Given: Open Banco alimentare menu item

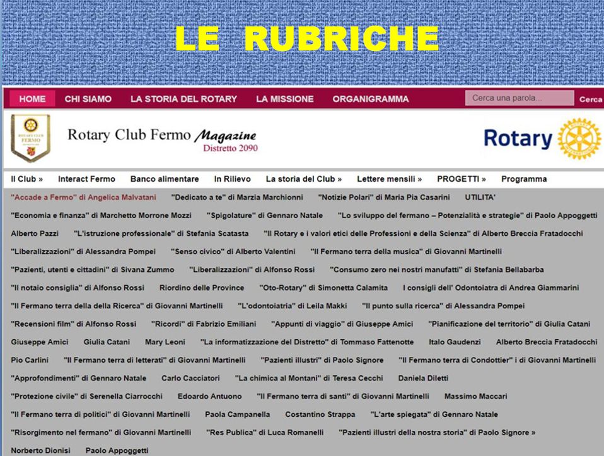Looking at the screenshot, I should pyautogui.click(x=165, y=179).
